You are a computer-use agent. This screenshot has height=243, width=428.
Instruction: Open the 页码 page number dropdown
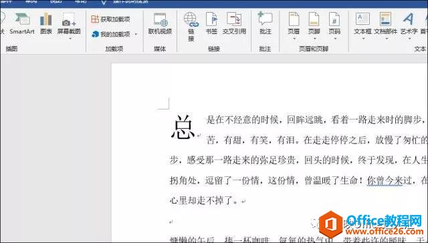tap(334, 39)
